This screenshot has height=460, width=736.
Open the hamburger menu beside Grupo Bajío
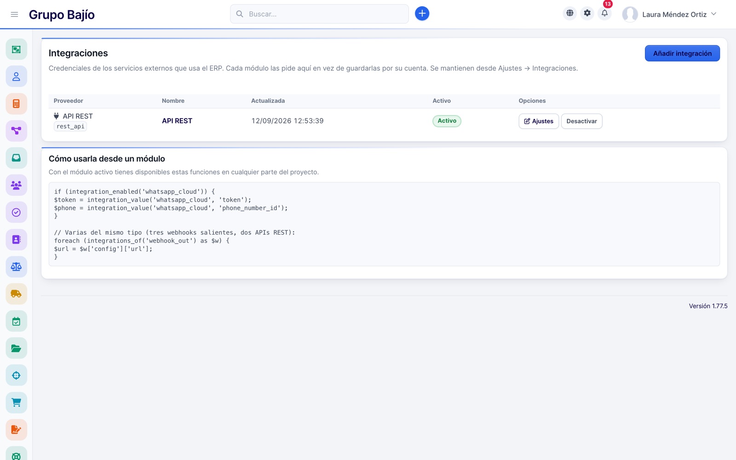[14, 14]
